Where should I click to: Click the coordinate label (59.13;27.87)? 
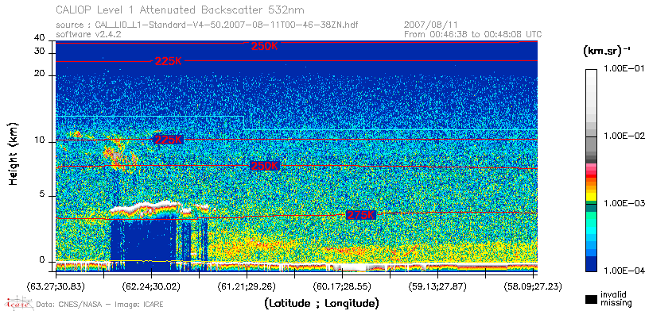tap(437, 286)
